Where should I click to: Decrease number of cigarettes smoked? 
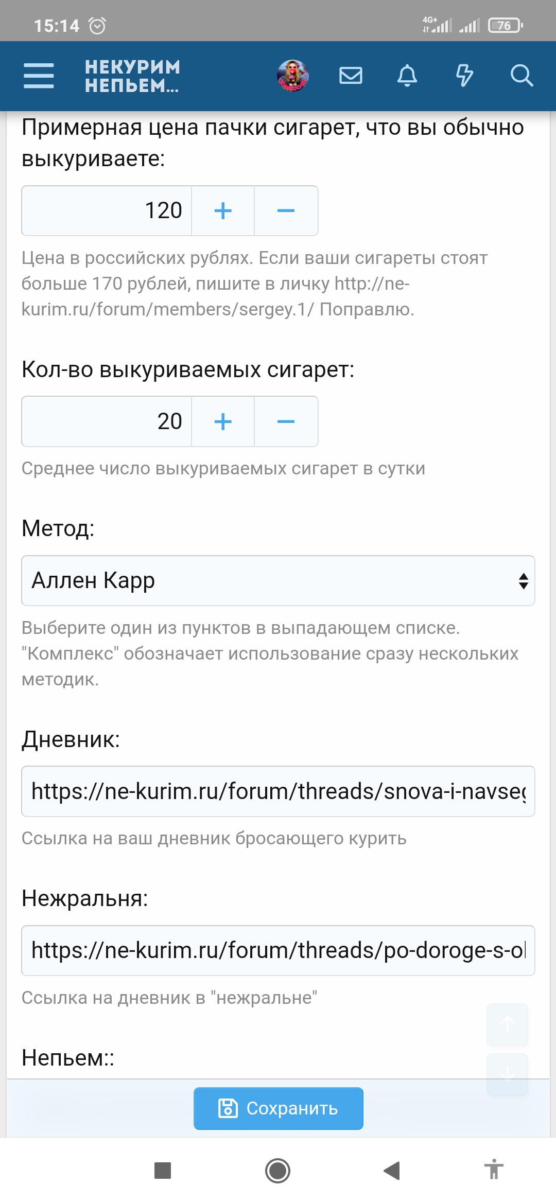click(x=286, y=422)
